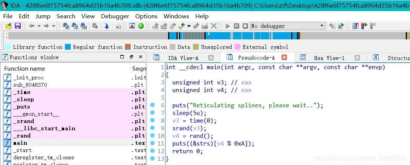Click the run-to-cursor C icon
410x165 pixels.
click(x=341, y=26)
